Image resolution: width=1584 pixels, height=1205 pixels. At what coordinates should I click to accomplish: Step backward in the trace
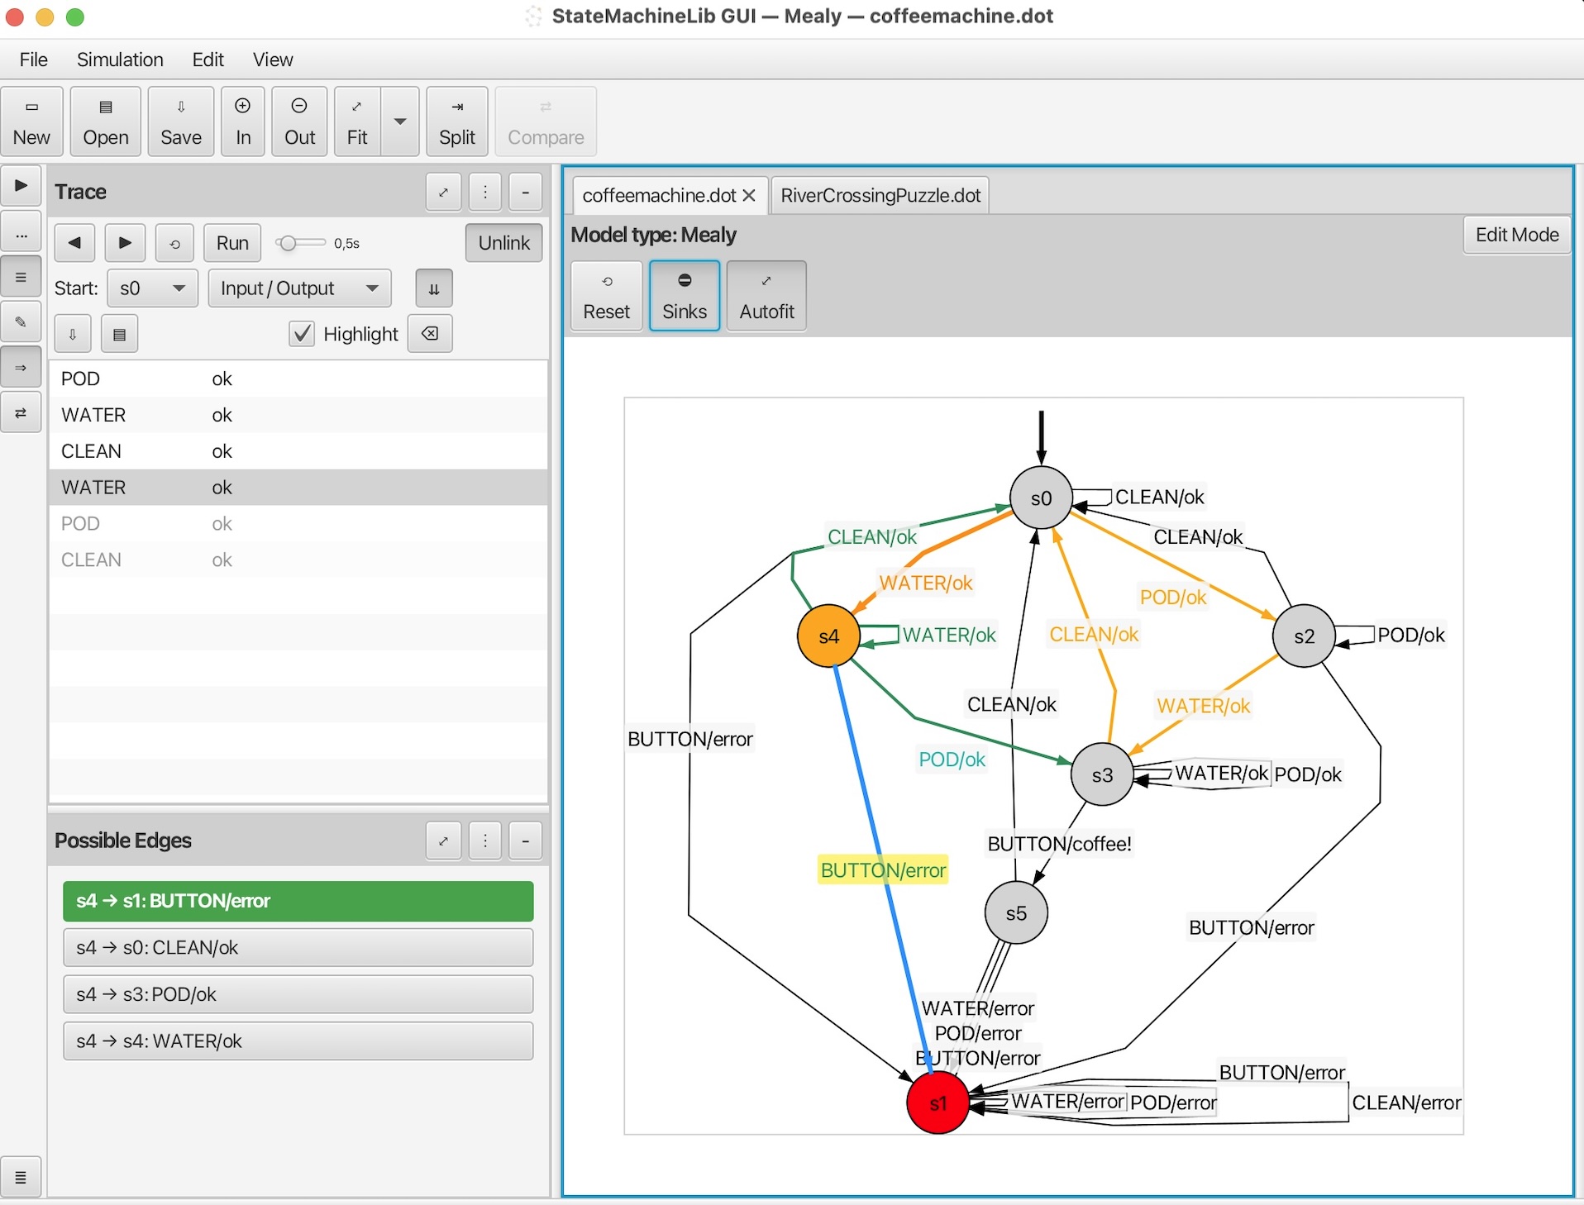tap(74, 243)
